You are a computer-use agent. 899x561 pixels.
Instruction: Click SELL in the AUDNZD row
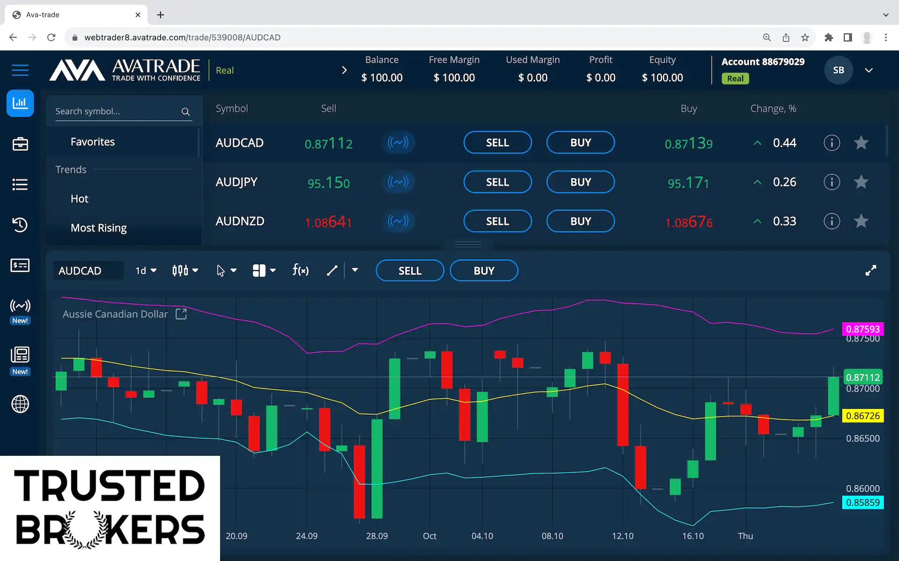pyautogui.click(x=497, y=221)
